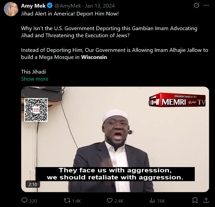The width and height of the screenshot is (215, 207).
Task: Click the MEMRI TV logo overlay
Action: (177, 100)
